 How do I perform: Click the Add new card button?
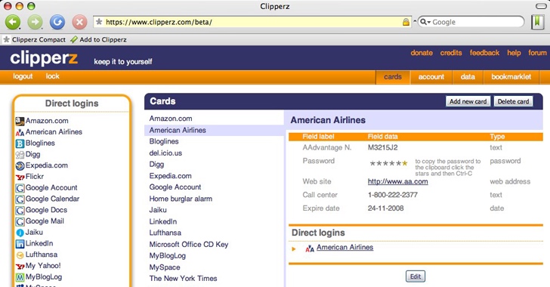468,101
